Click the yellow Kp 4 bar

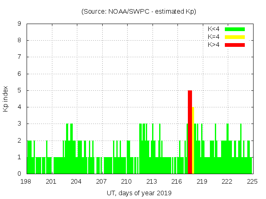(x=193, y=140)
